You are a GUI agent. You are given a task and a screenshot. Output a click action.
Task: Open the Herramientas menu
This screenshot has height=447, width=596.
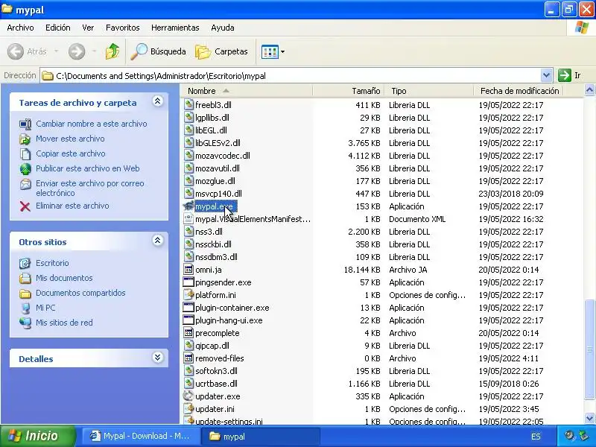[x=175, y=28]
